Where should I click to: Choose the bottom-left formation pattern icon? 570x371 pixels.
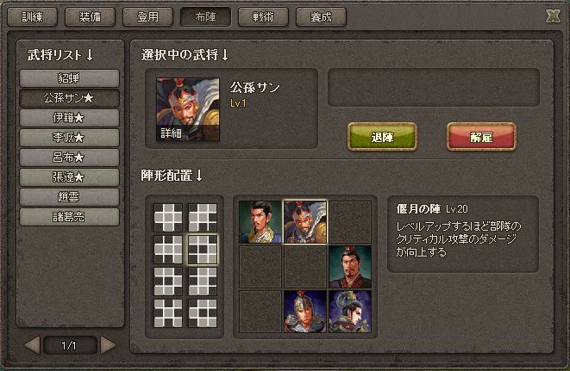pyautogui.click(x=168, y=313)
